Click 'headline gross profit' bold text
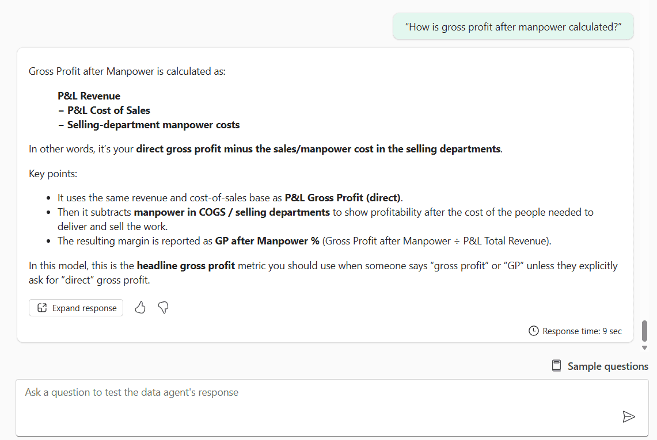Image resolution: width=657 pixels, height=440 pixels. [185, 266]
